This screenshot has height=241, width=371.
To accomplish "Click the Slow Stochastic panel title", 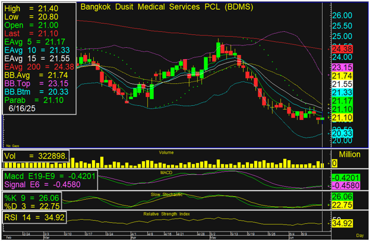I will tap(166, 194).
